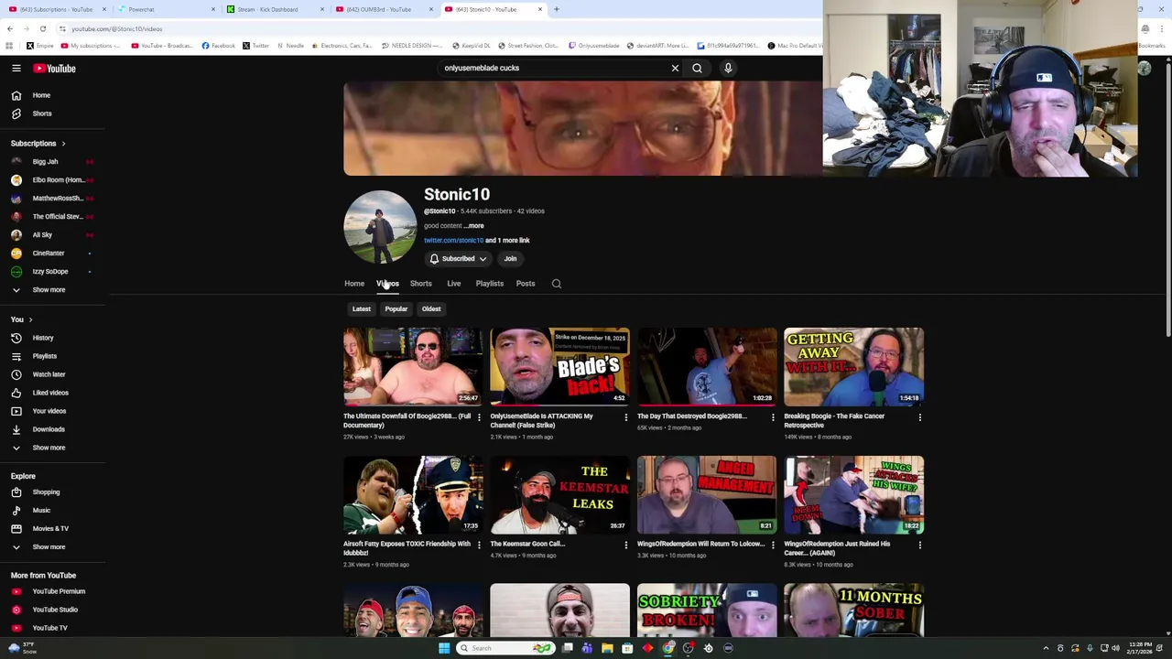Open the channel Playlists tab

tap(490, 284)
